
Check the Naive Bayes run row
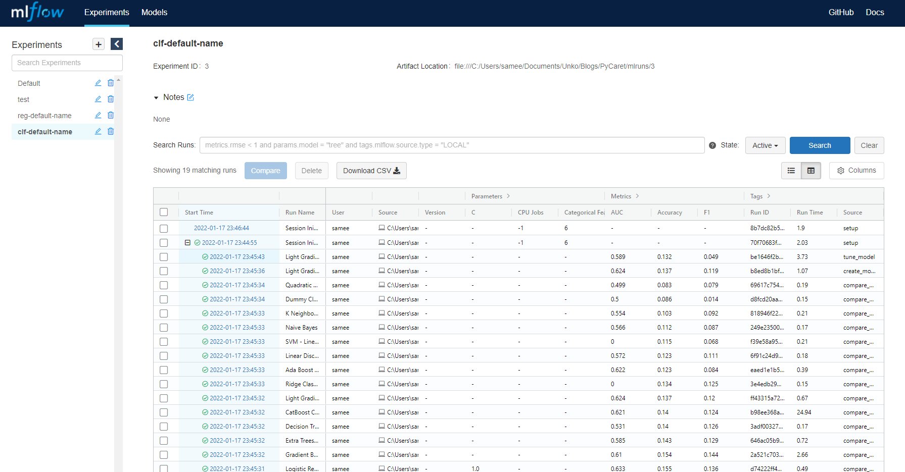pyautogui.click(x=164, y=327)
